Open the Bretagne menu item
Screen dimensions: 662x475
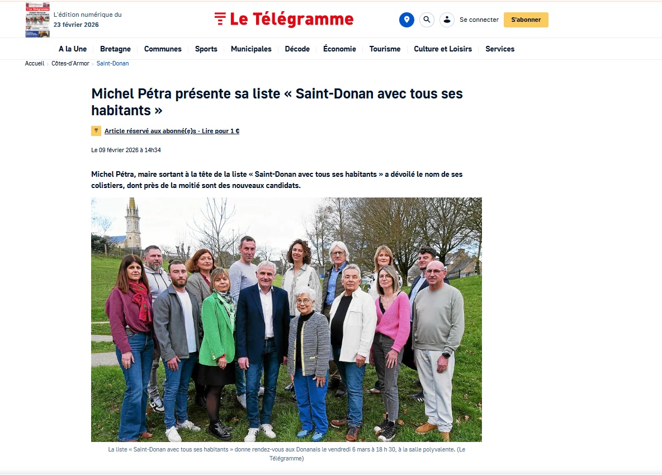pyautogui.click(x=115, y=49)
